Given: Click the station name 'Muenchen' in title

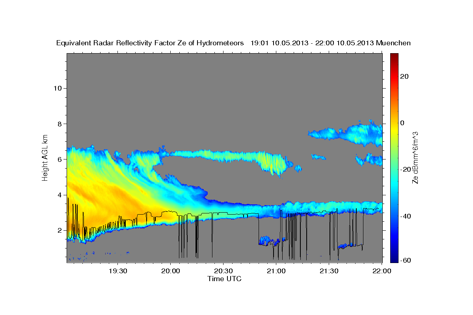Looking at the screenshot, I should [393, 43].
